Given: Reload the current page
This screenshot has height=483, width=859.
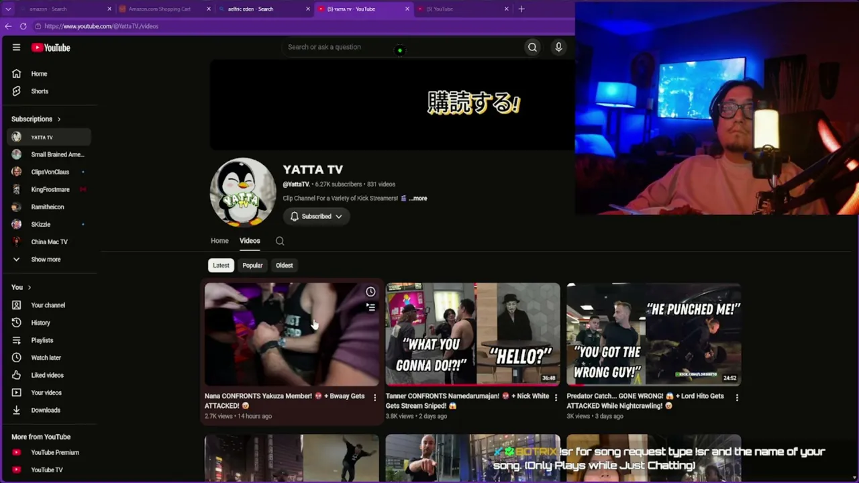Looking at the screenshot, I should coord(23,26).
